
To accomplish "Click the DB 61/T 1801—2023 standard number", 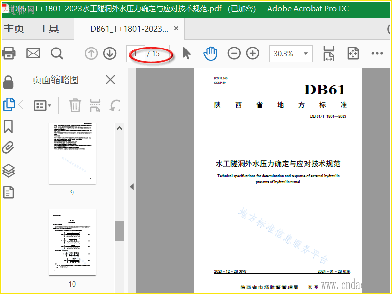I will [328, 116].
